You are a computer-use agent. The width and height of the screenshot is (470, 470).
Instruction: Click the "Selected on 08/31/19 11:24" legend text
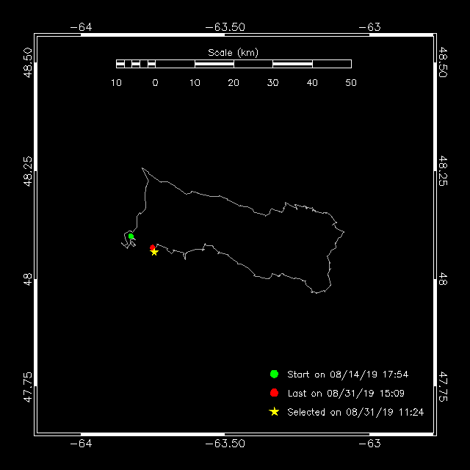point(355,413)
